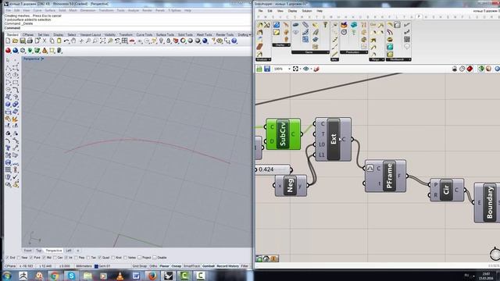
Task: Open the Solution menu in Grasshopper
Action: (307, 11)
